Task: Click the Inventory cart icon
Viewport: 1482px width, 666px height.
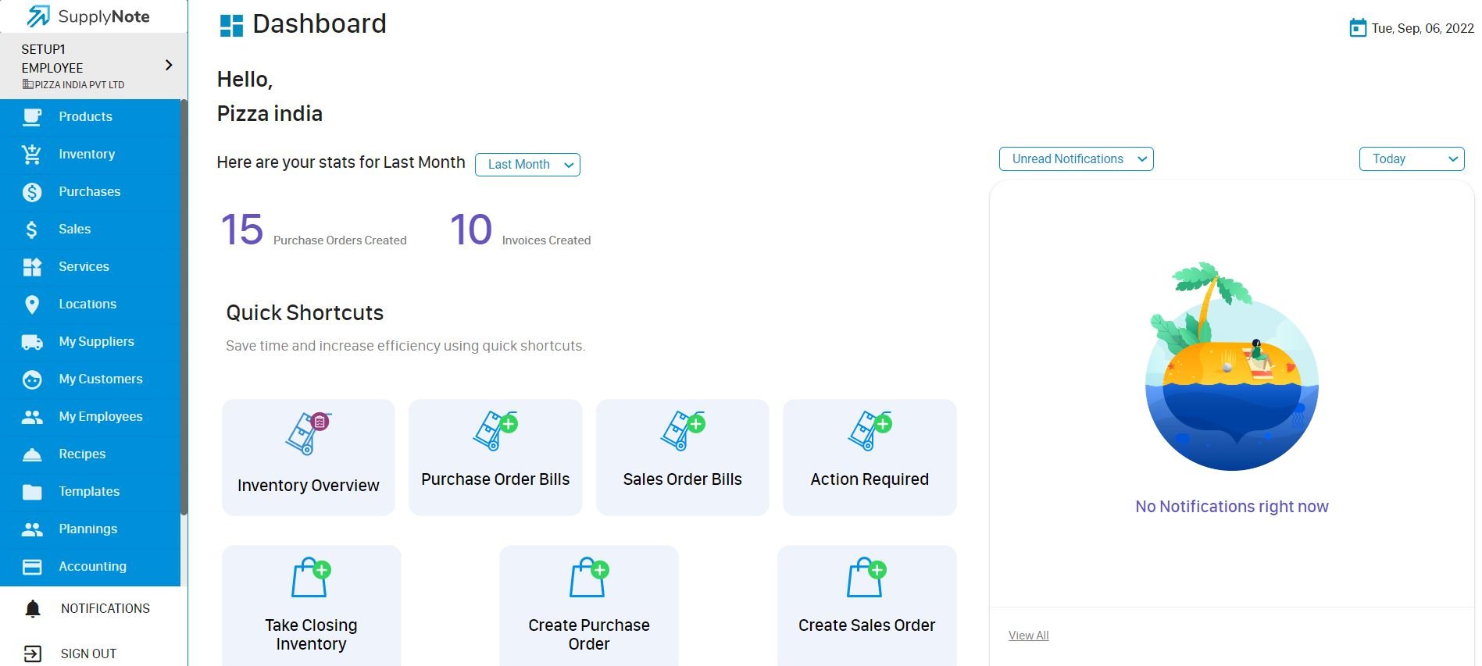Action: click(32, 155)
